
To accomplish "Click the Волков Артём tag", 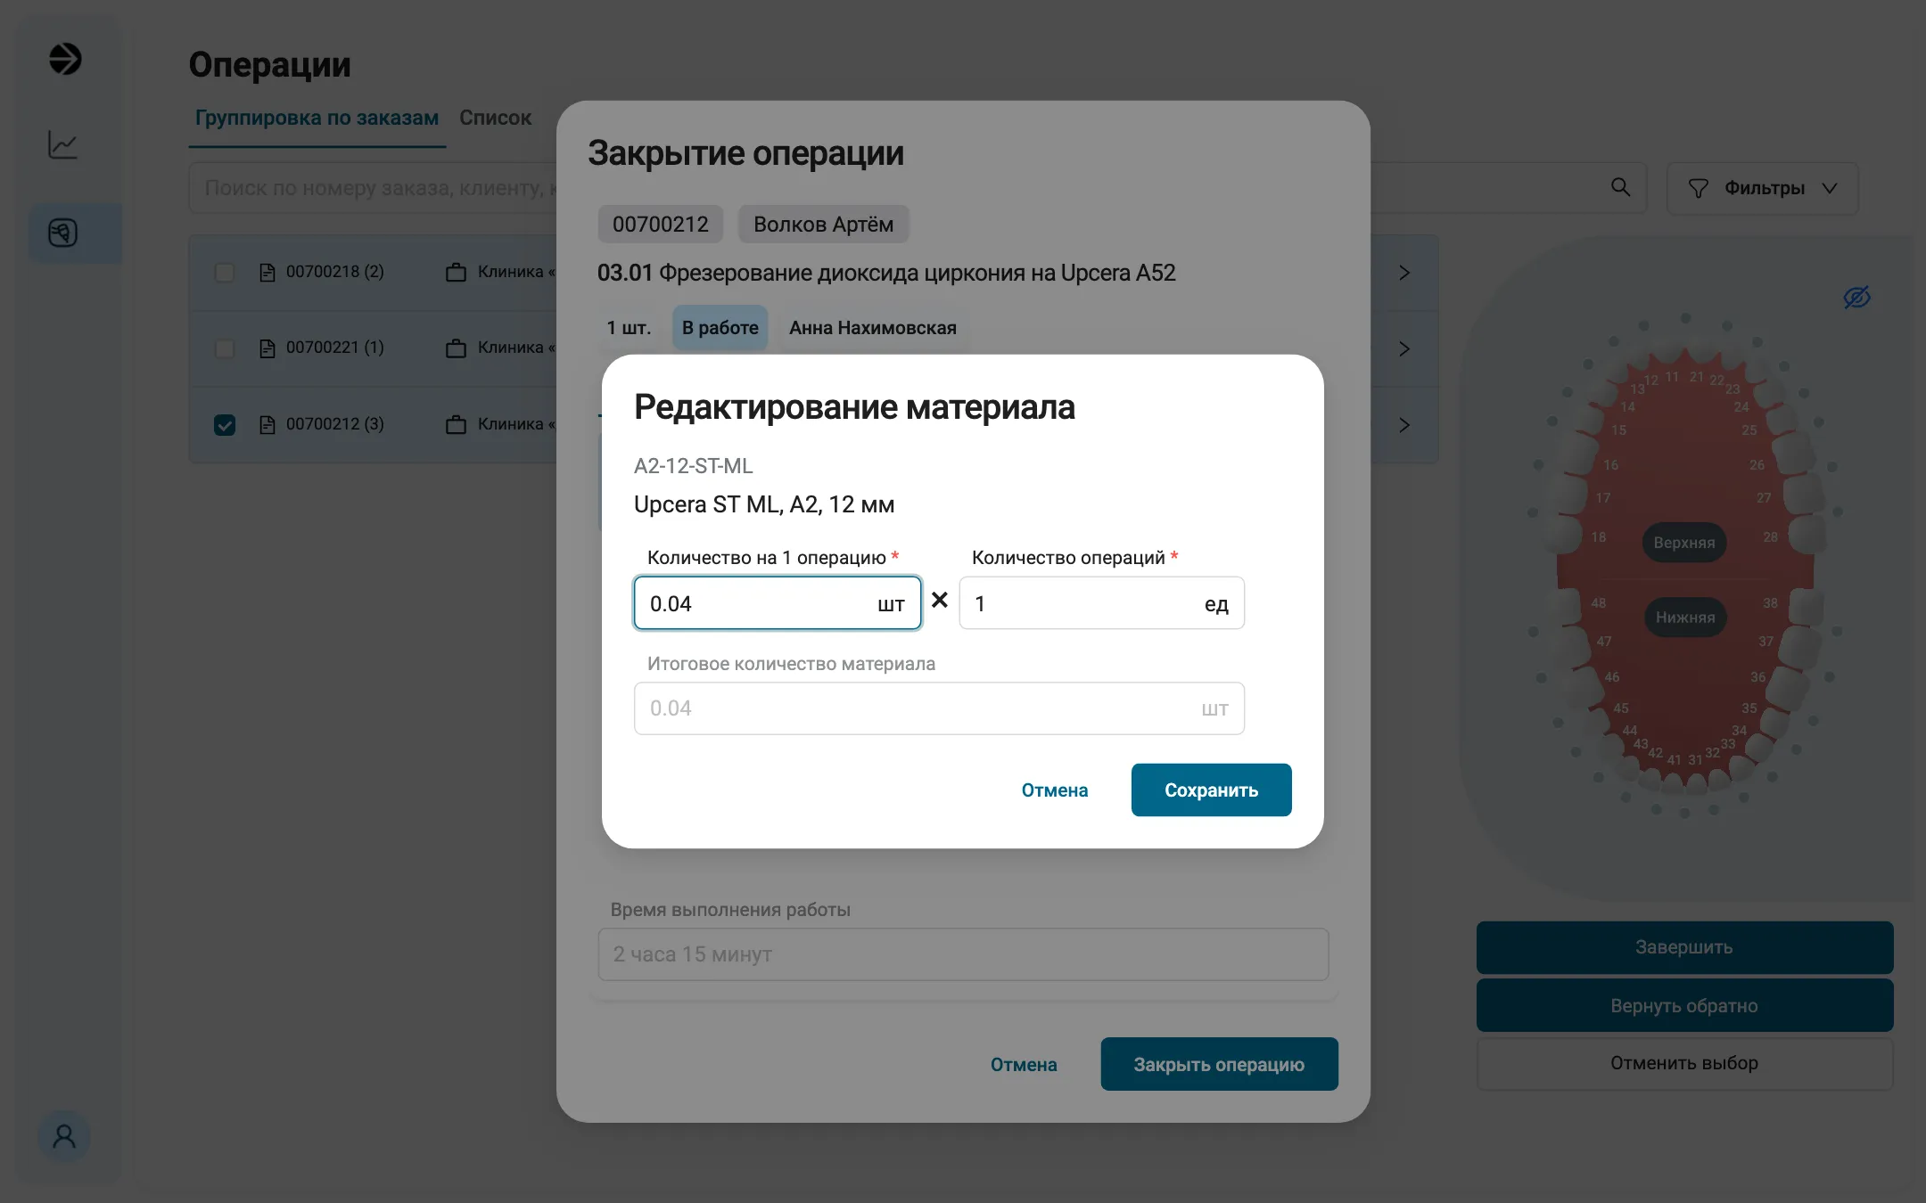I will pos(823,224).
